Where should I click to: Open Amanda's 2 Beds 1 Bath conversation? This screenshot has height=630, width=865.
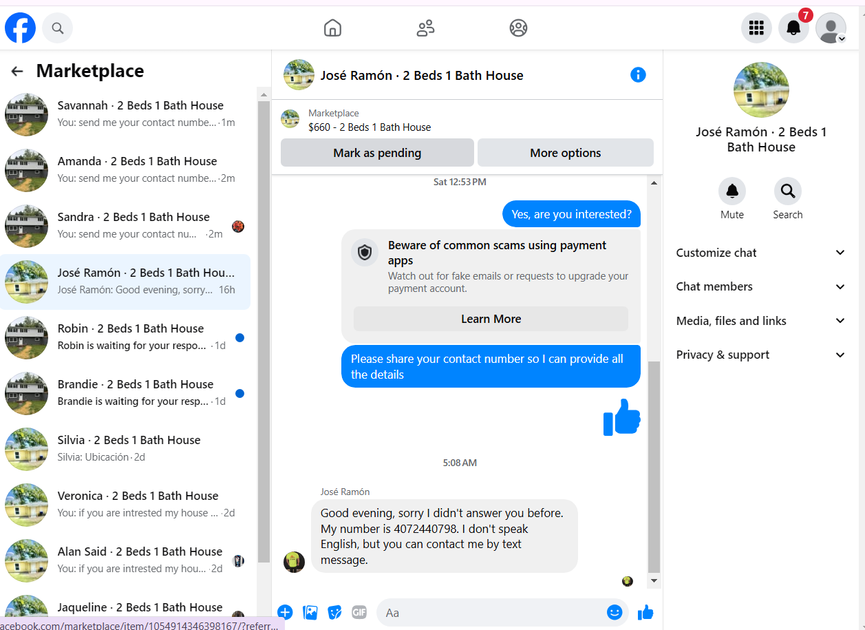pyautogui.click(x=125, y=170)
